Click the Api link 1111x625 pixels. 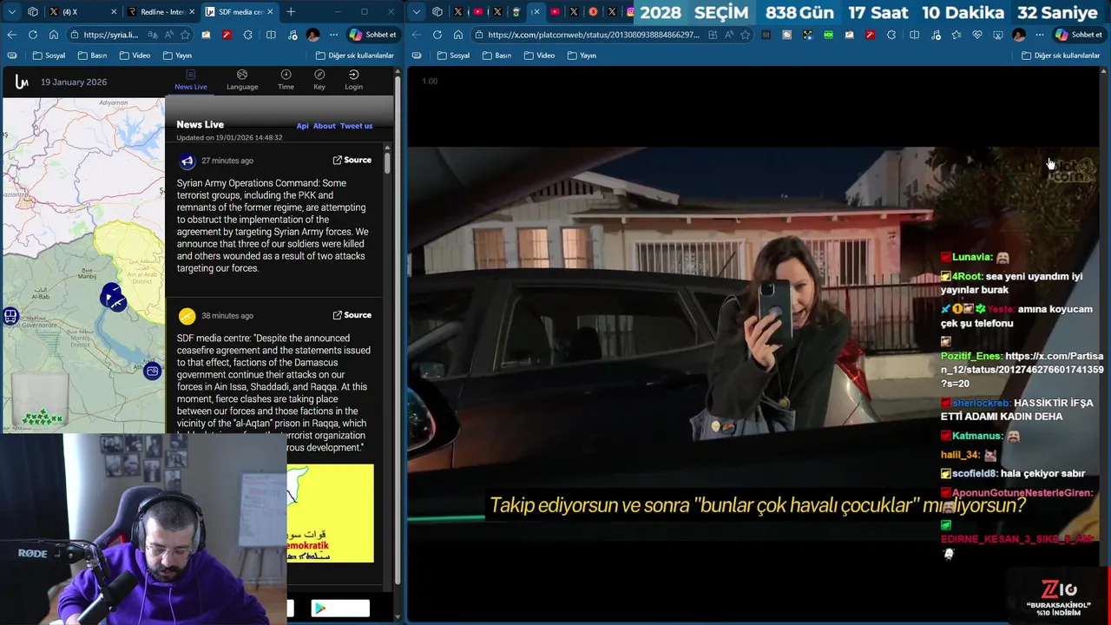tap(302, 126)
